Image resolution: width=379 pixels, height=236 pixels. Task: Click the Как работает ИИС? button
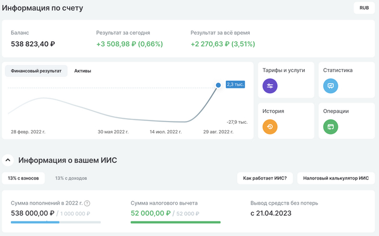tap(265, 178)
